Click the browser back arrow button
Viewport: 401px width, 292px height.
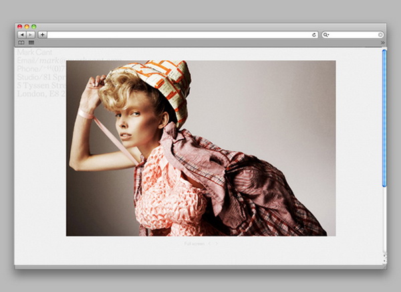pyautogui.click(x=22, y=35)
